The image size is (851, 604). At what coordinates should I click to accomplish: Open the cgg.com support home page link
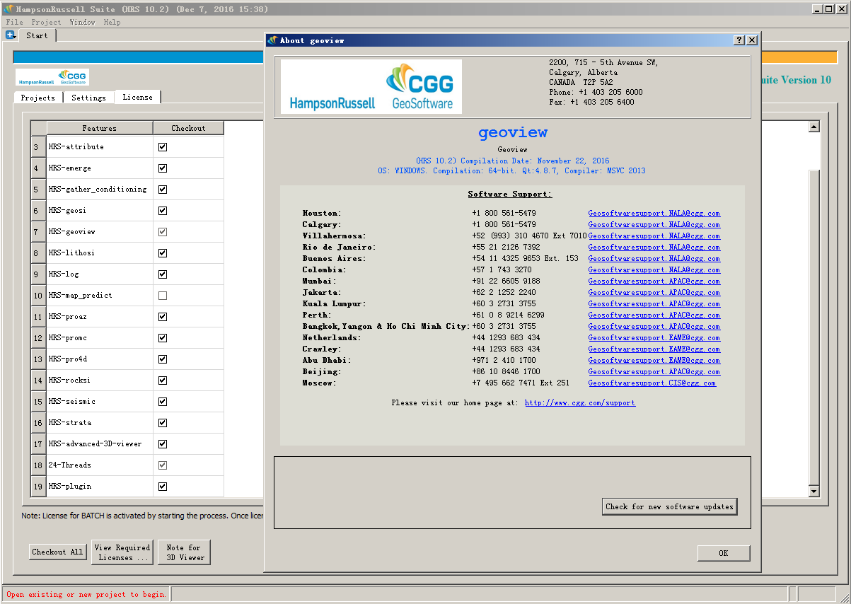(x=580, y=403)
